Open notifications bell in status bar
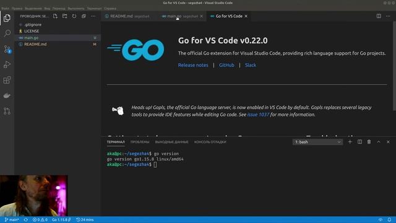 pyautogui.click(x=389, y=220)
